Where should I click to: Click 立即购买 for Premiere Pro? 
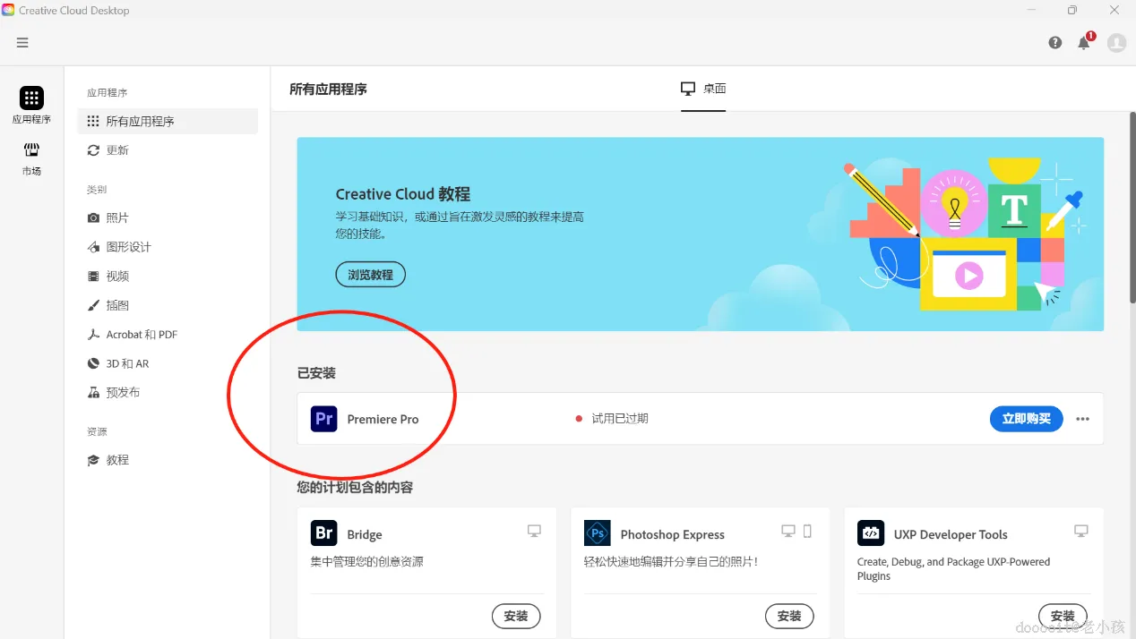click(x=1026, y=419)
